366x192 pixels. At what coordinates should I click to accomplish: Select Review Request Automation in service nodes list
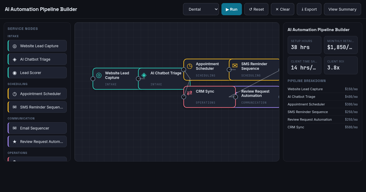pos(37,142)
